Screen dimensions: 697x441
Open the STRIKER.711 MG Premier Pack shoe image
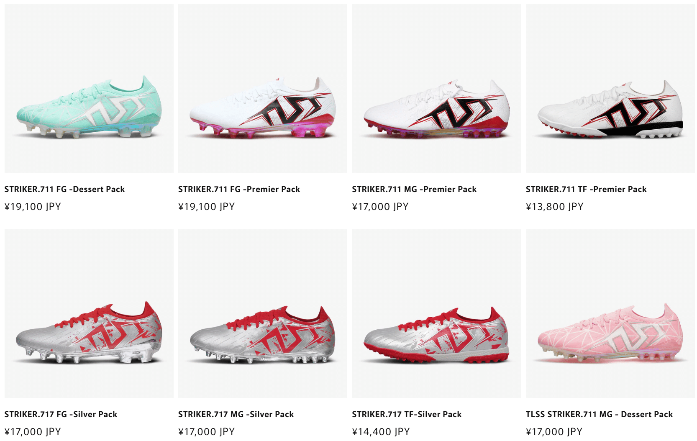click(x=437, y=88)
